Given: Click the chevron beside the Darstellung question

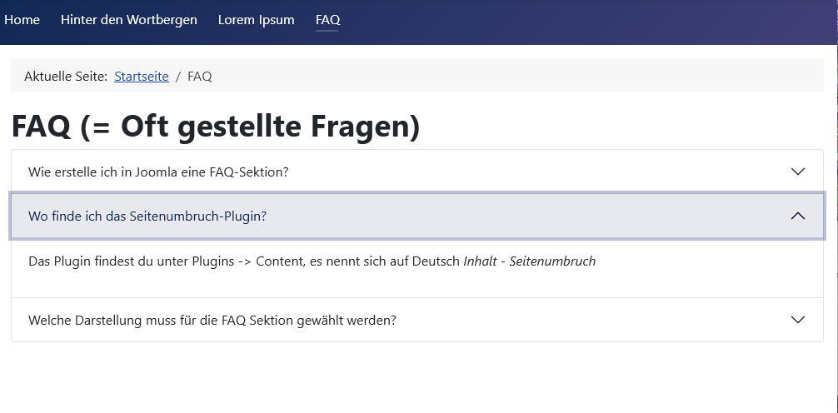Looking at the screenshot, I should click(797, 320).
